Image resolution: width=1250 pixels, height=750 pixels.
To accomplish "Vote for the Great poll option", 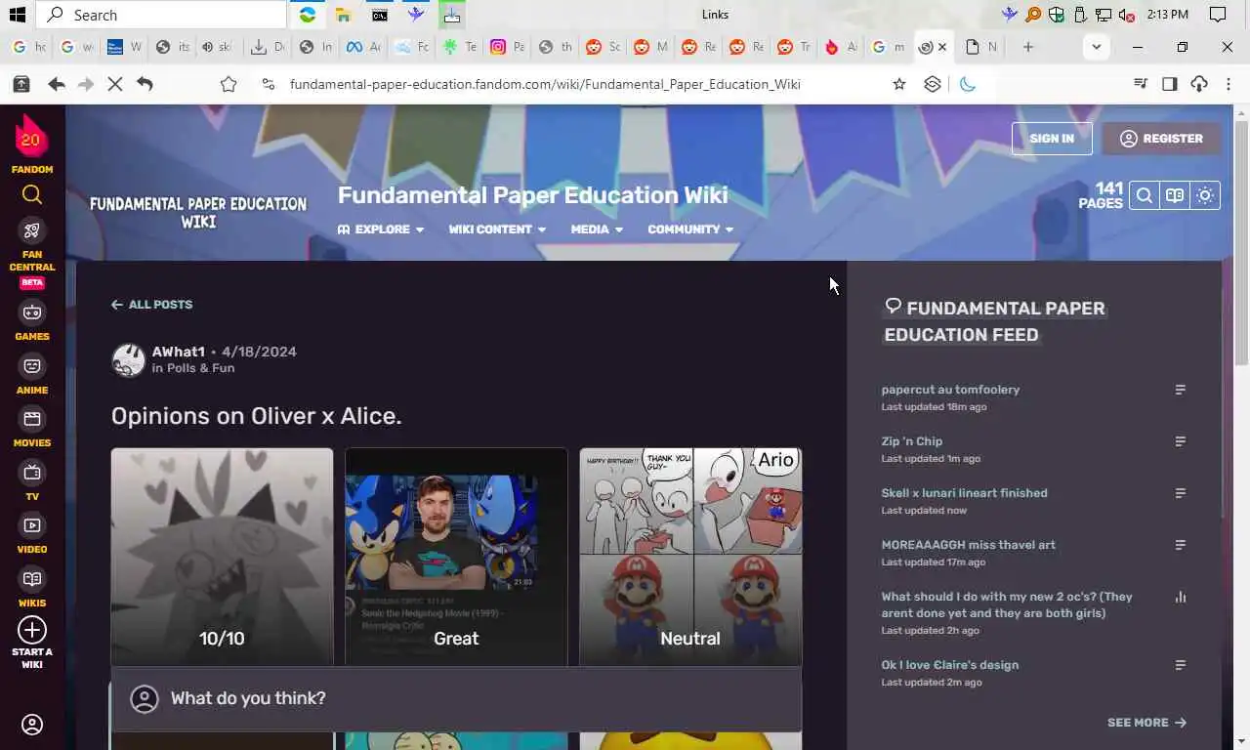I will point(456,557).
